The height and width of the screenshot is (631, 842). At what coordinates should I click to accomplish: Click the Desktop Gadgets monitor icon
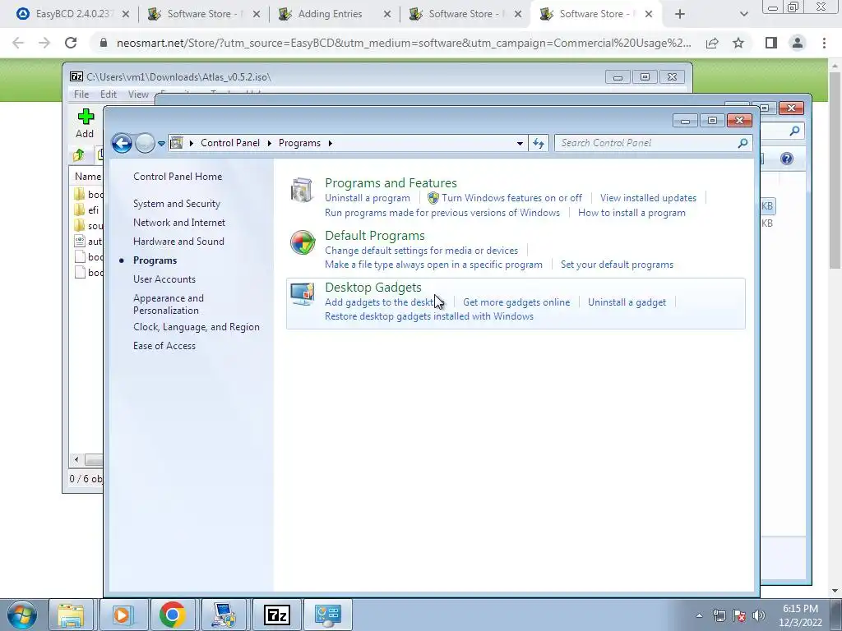303,294
